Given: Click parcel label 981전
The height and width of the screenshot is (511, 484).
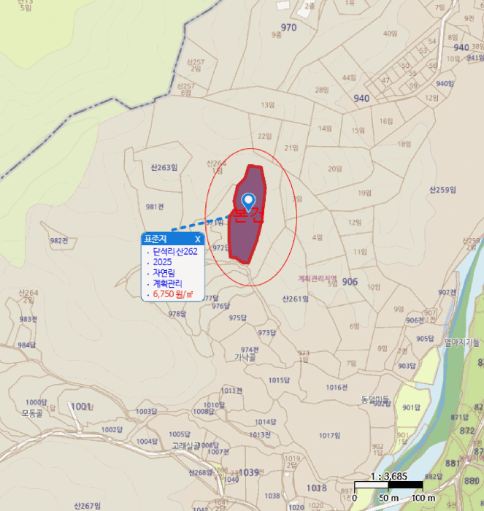Looking at the screenshot, I should pos(155,207).
